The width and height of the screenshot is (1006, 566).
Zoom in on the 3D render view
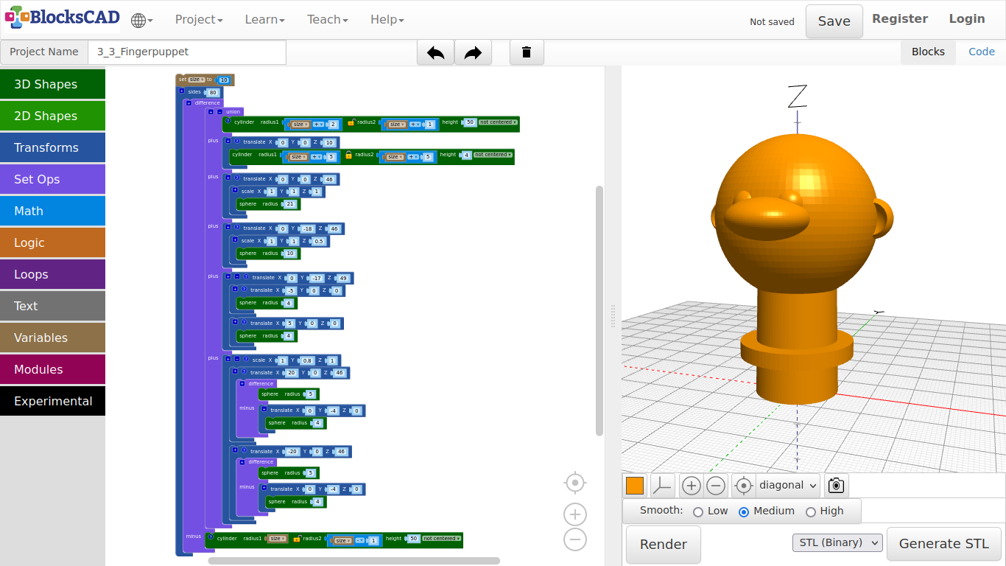point(691,486)
